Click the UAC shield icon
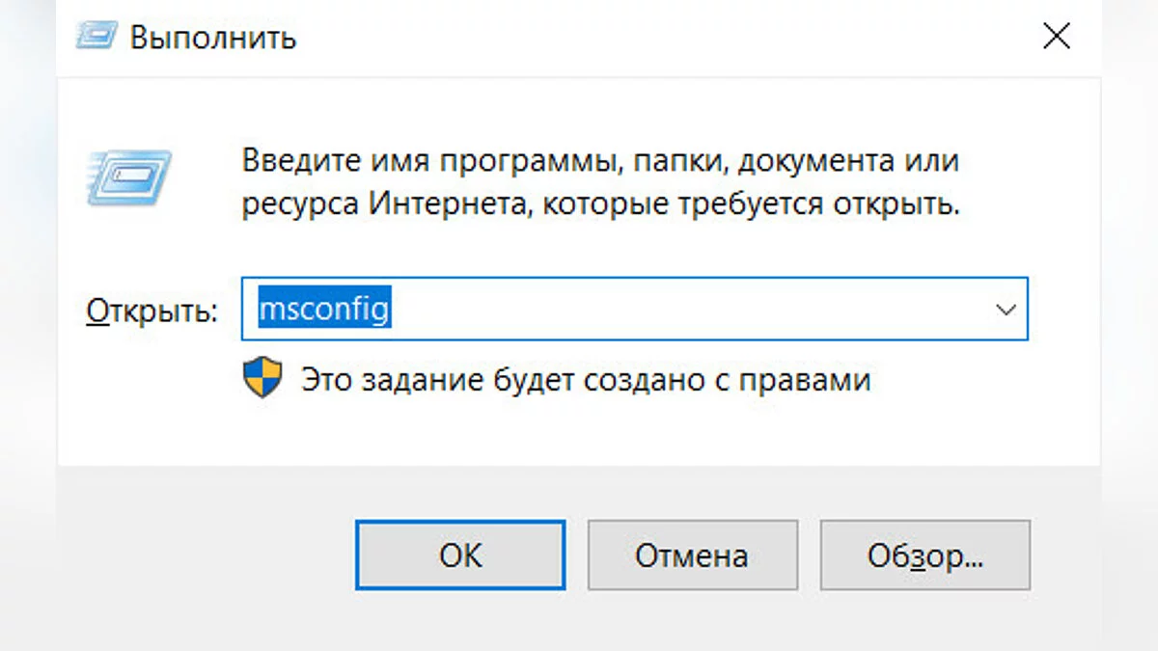The image size is (1158, 651). (262, 378)
